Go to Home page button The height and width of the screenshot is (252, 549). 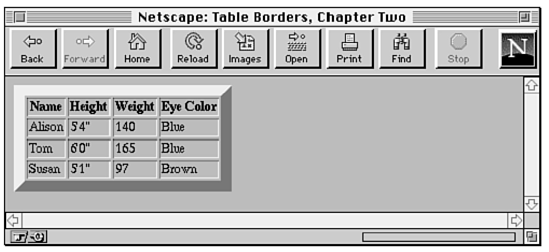click(x=138, y=49)
